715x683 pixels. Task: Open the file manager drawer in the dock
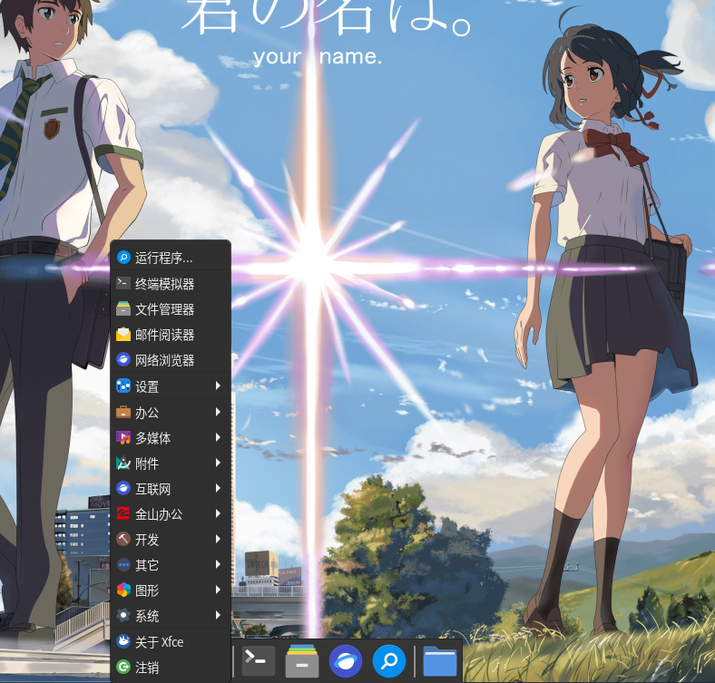(302, 660)
